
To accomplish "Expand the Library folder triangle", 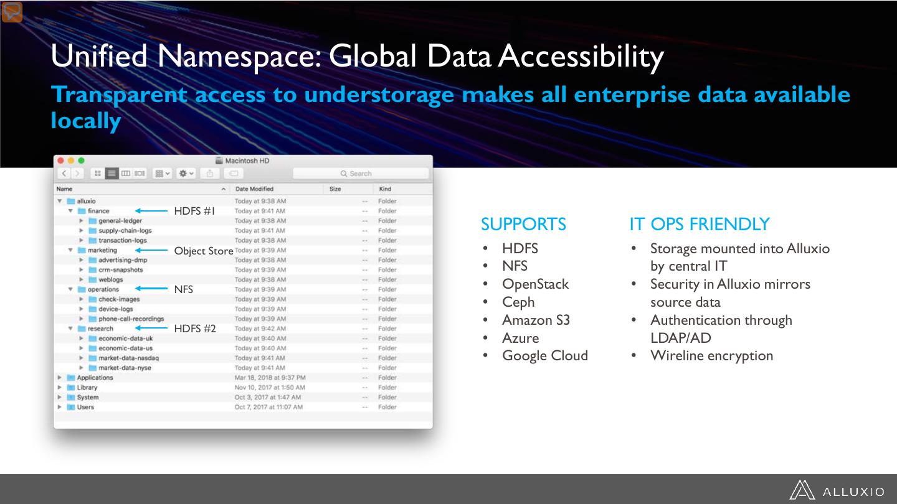I will [x=60, y=388].
